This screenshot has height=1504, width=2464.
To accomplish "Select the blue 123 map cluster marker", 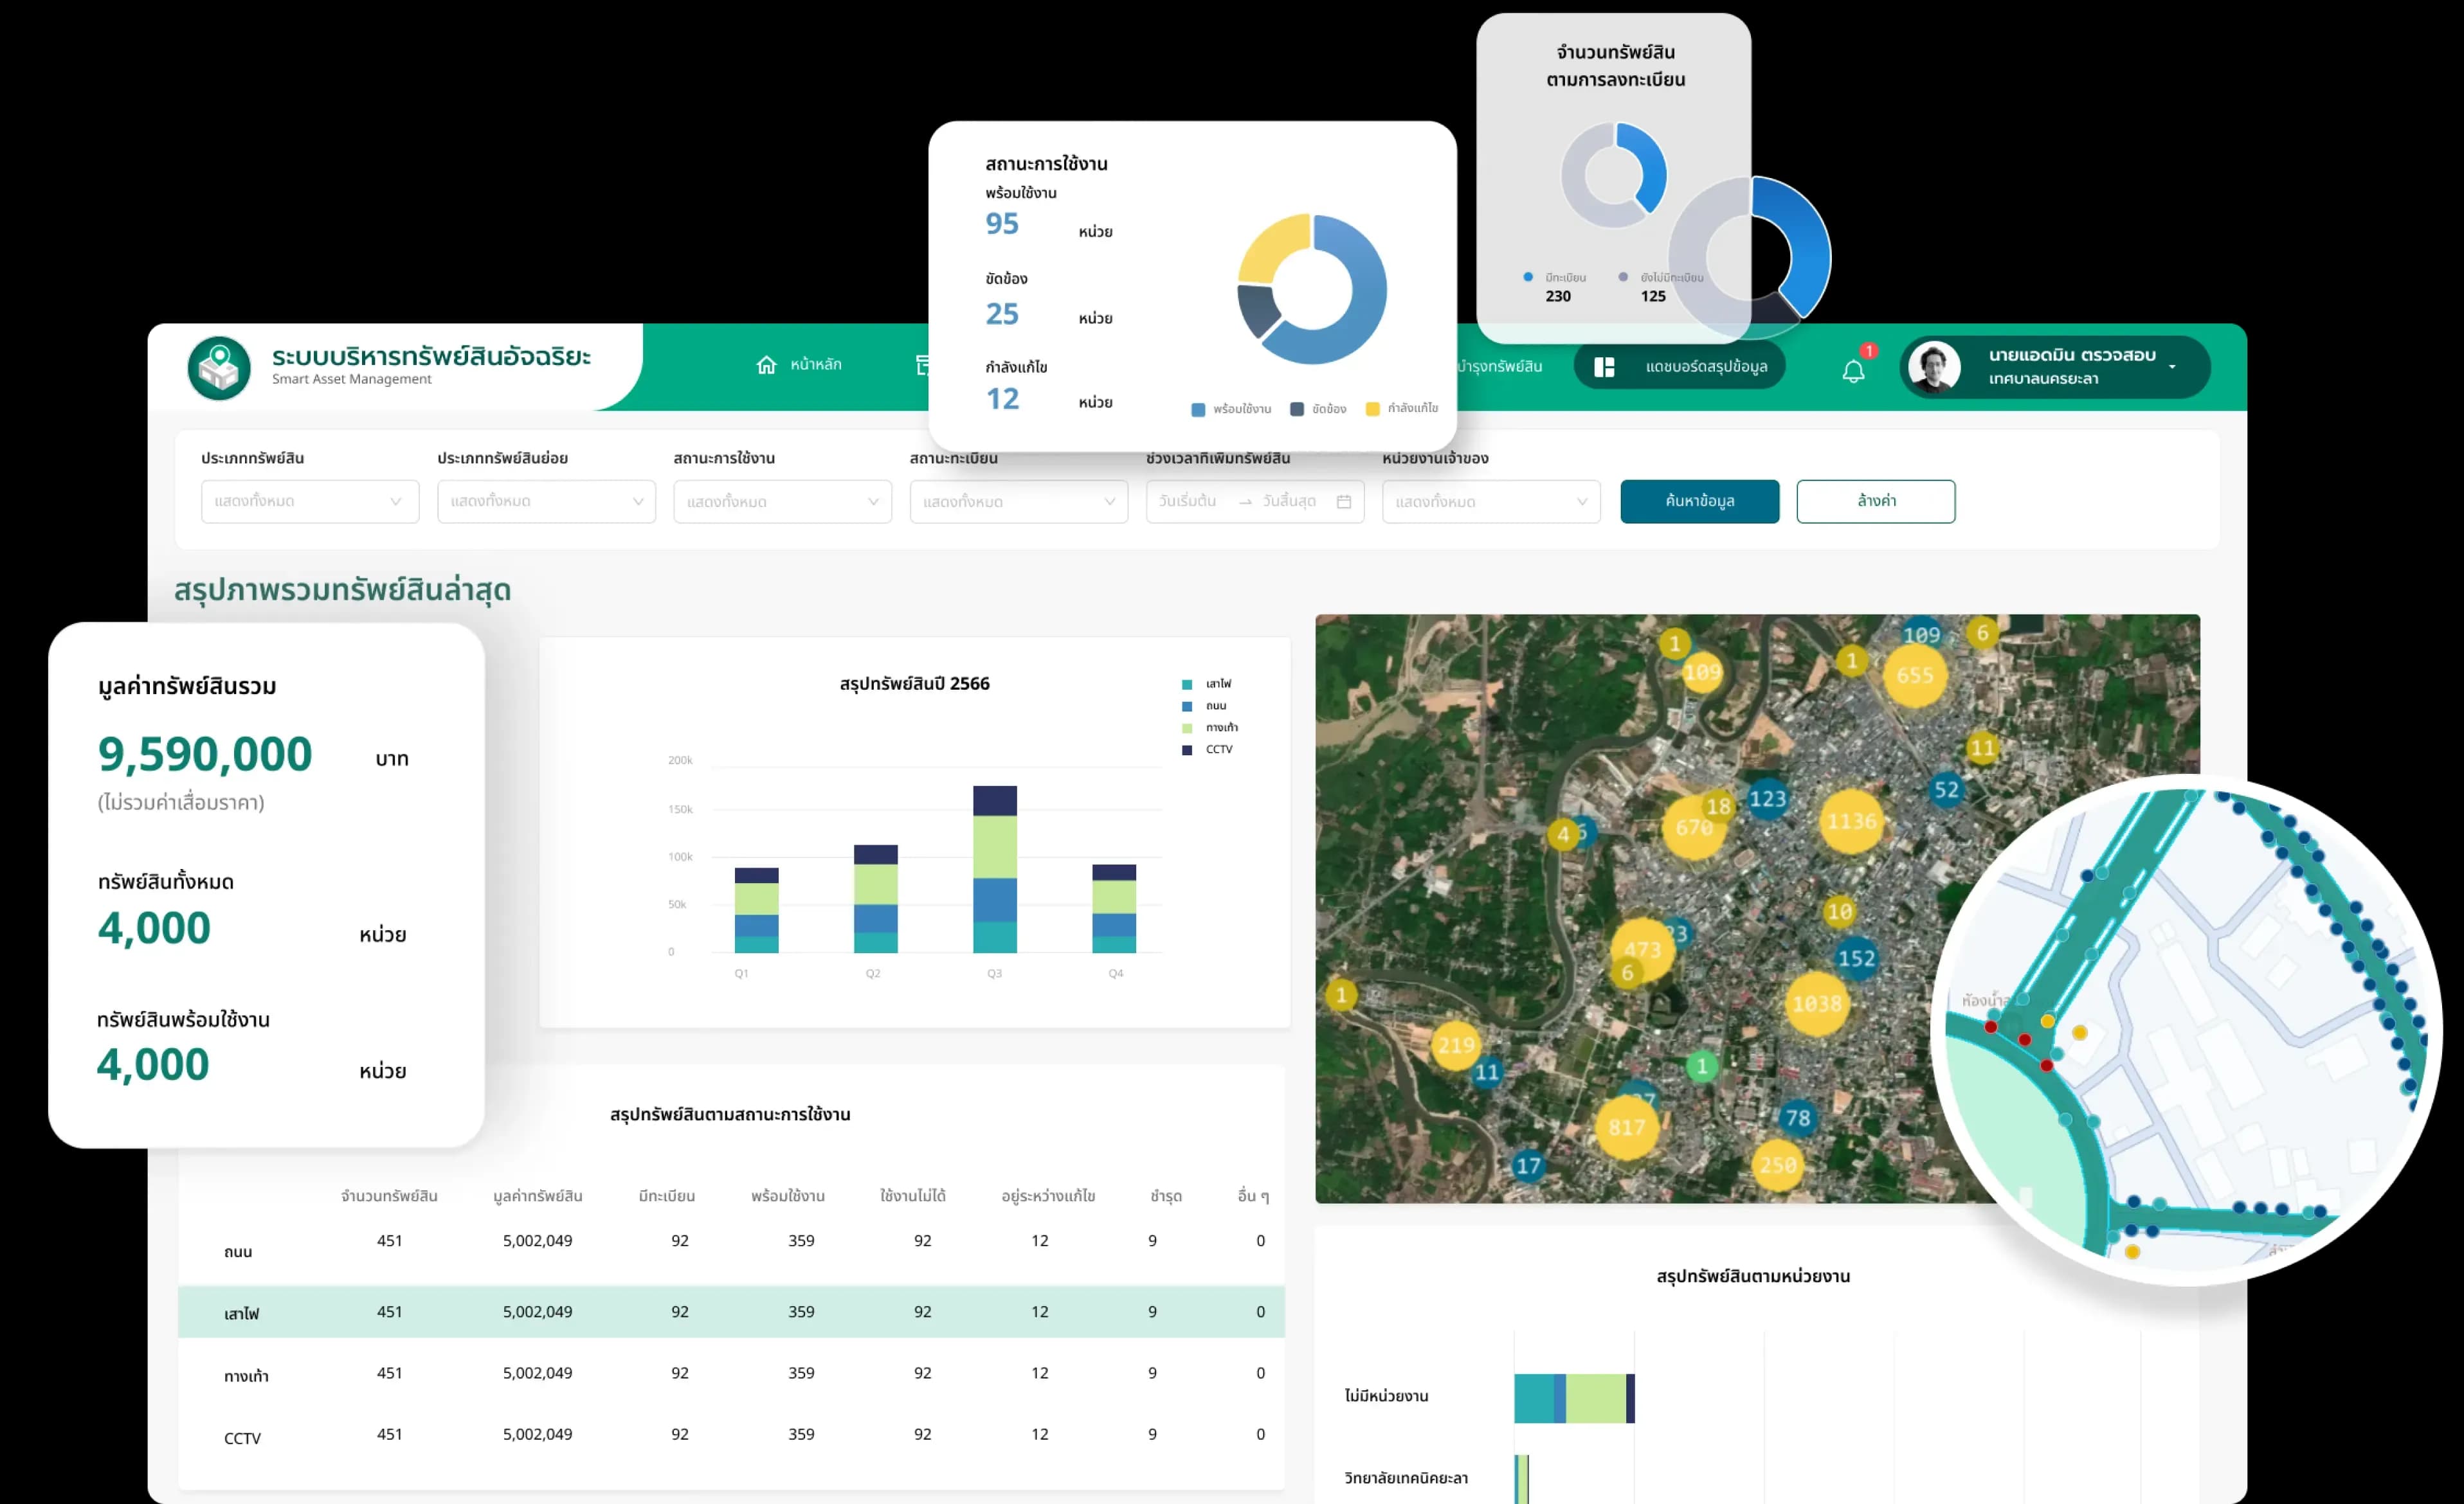I will pyautogui.click(x=1767, y=798).
